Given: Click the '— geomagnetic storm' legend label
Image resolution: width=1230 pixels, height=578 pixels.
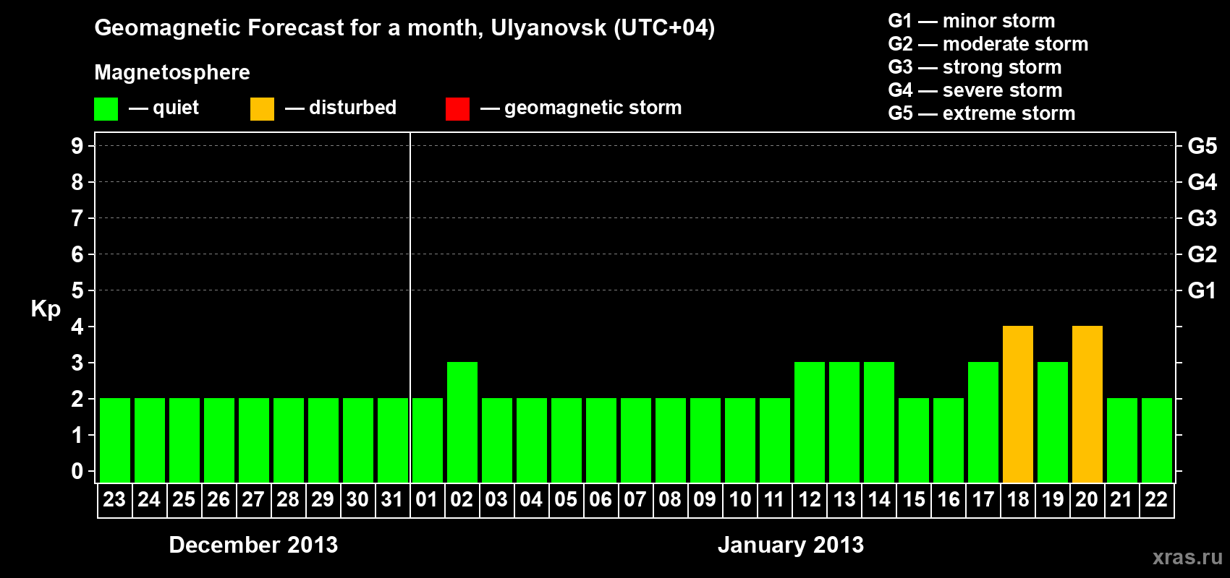Looking at the screenshot, I should point(581,108).
